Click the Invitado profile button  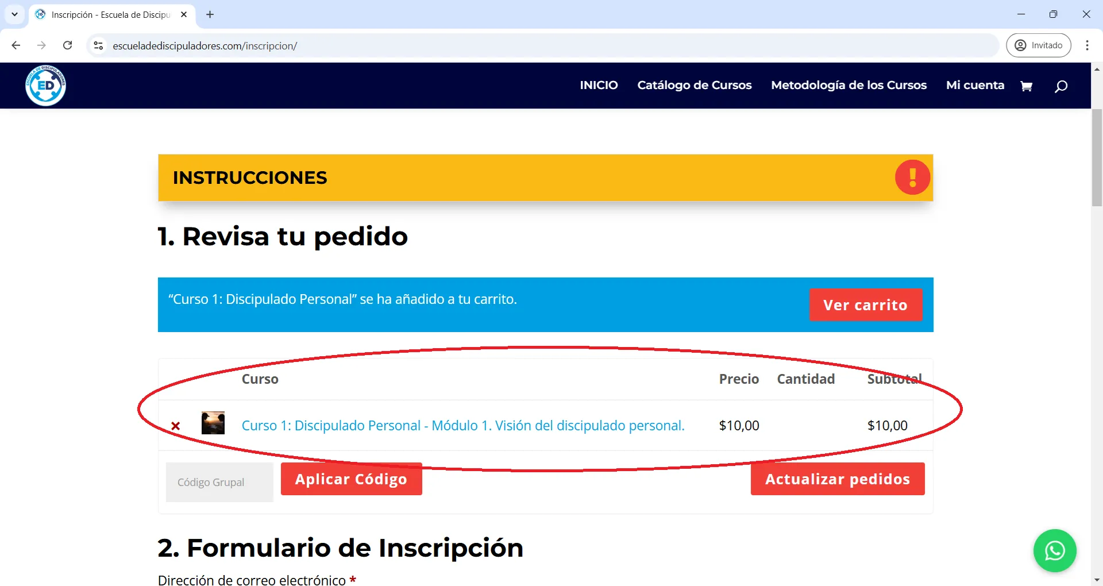pyautogui.click(x=1039, y=45)
